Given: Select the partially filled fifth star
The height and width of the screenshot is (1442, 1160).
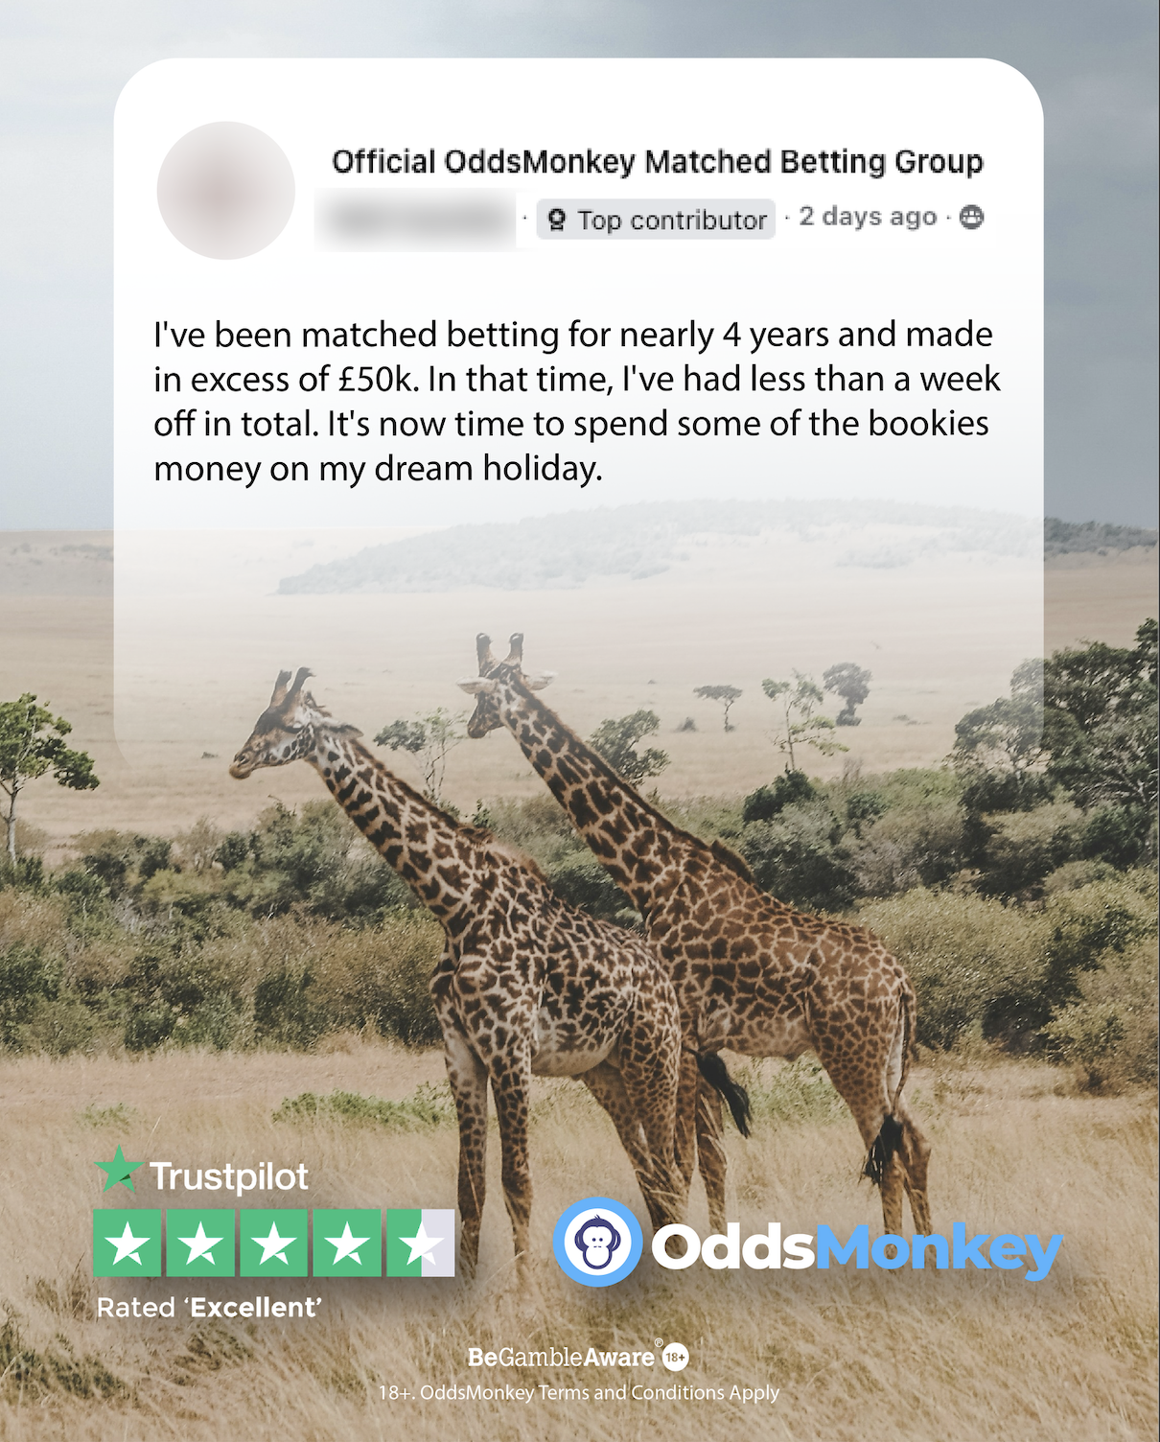Looking at the screenshot, I should (x=421, y=1244).
